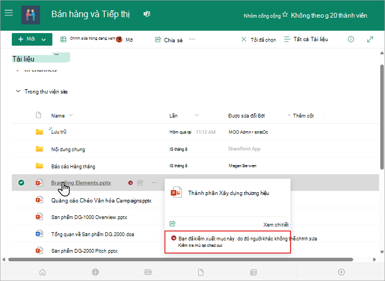
Task: Collapse the Trong thư viện site section
Action: (x=18, y=91)
